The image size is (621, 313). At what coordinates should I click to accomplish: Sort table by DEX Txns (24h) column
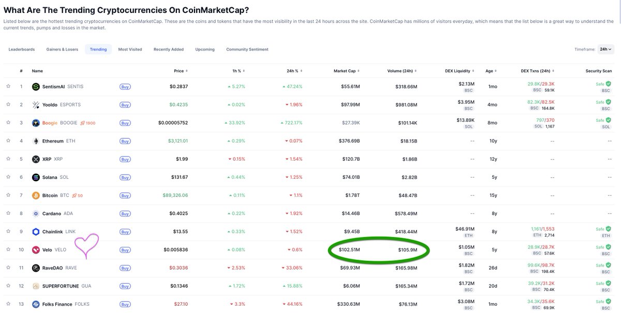pyautogui.click(x=537, y=71)
